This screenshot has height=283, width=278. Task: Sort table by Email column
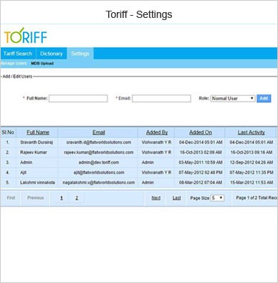pyautogui.click(x=99, y=133)
